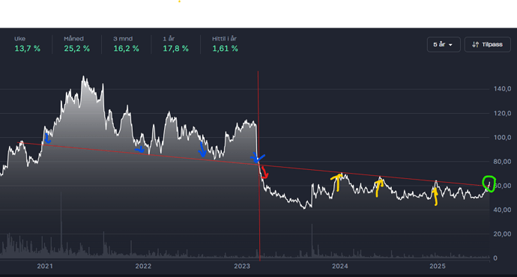Screen dimensions: 517x277
Task: Click the 60,00 price axis label
Action: (503, 186)
